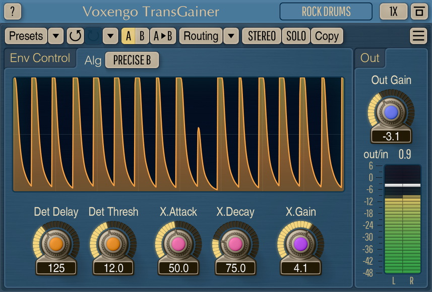Image resolution: width=432 pixels, height=292 pixels.
Task: Click the Presets button
Action: pyautogui.click(x=26, y=36)
